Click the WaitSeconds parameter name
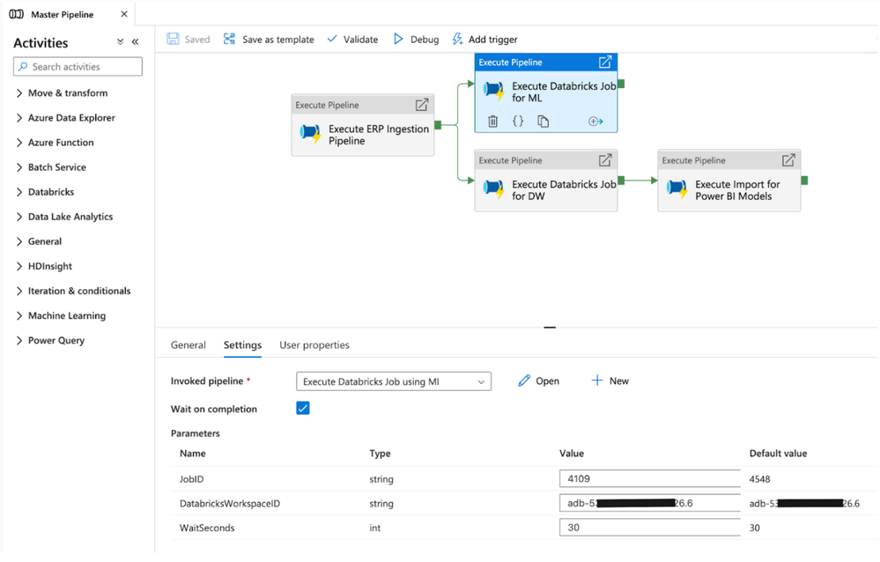The image size is (880, 562). (207, 528)
